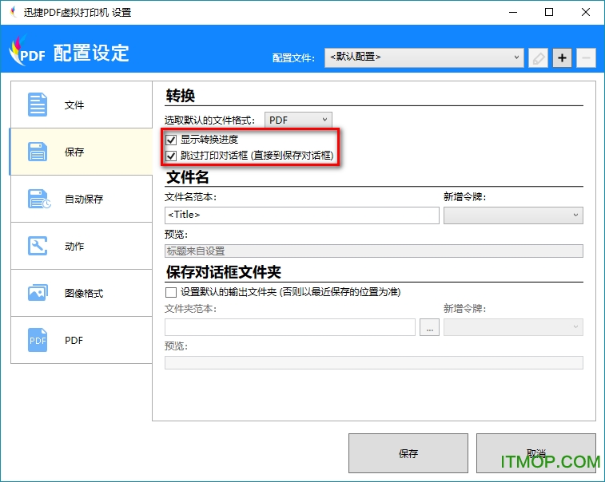Click the 配置文件: label
The image size is (605, 482).
tap(293, 58)
